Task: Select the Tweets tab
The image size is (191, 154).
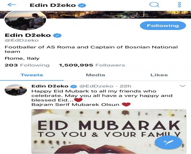Action: (32, 75)
